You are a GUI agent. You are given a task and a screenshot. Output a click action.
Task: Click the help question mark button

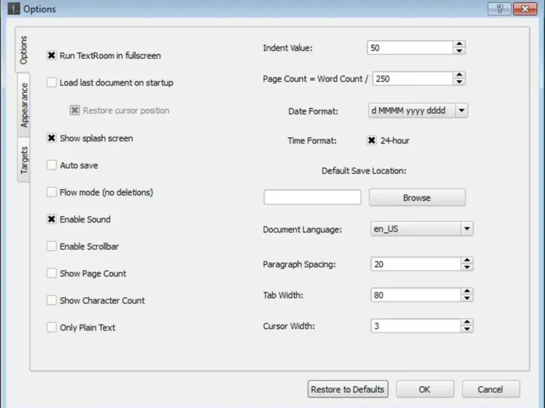(x=499, y=9)
